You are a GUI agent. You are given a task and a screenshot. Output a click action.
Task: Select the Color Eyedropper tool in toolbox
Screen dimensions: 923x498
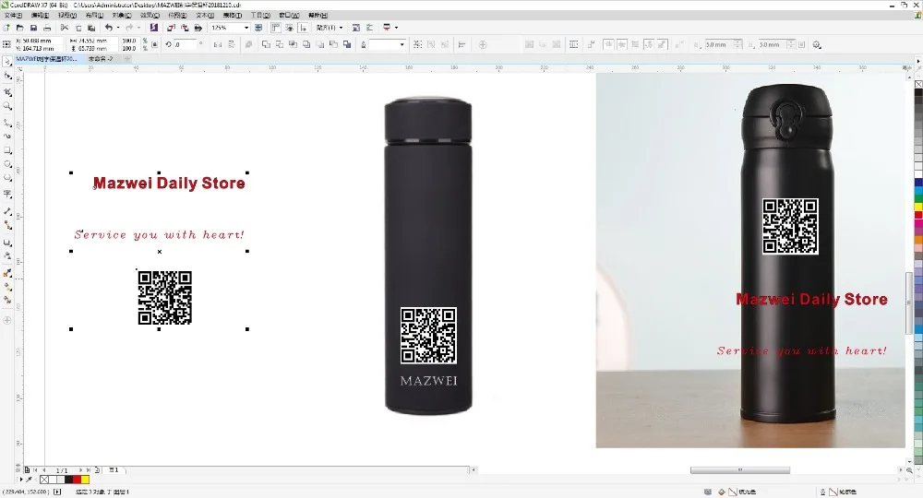[7, 273]
